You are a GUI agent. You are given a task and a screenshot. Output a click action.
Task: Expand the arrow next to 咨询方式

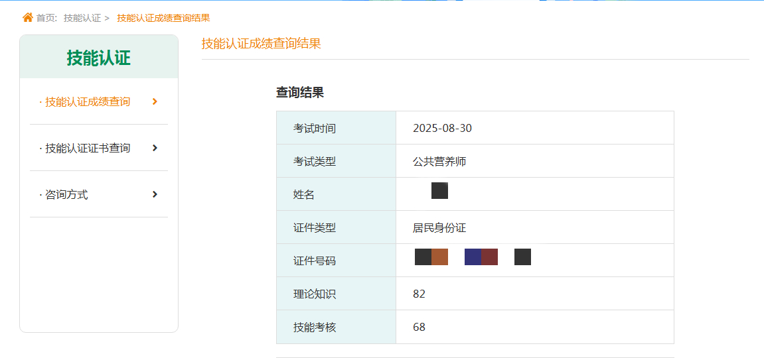tap(155, 194)
